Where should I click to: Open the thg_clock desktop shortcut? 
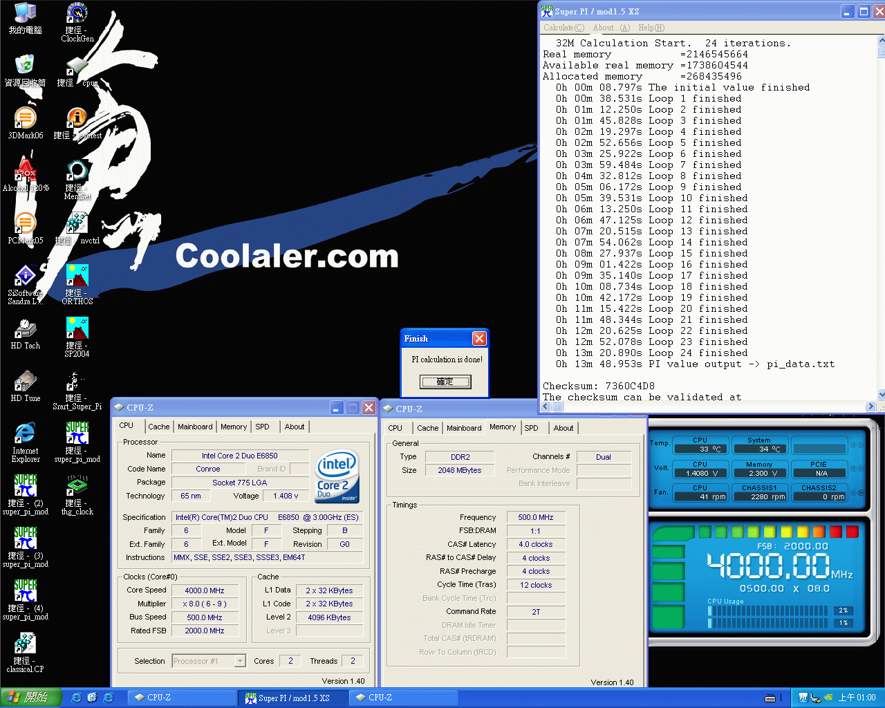pyautogui.click(x=77, y=495)
